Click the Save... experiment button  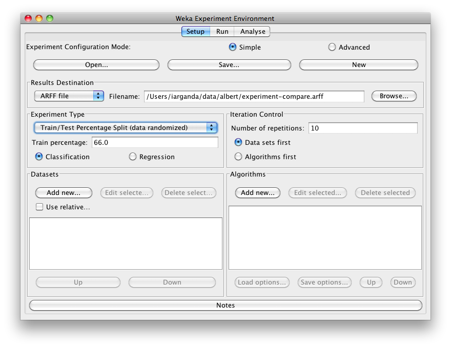(x=229, y=65)
